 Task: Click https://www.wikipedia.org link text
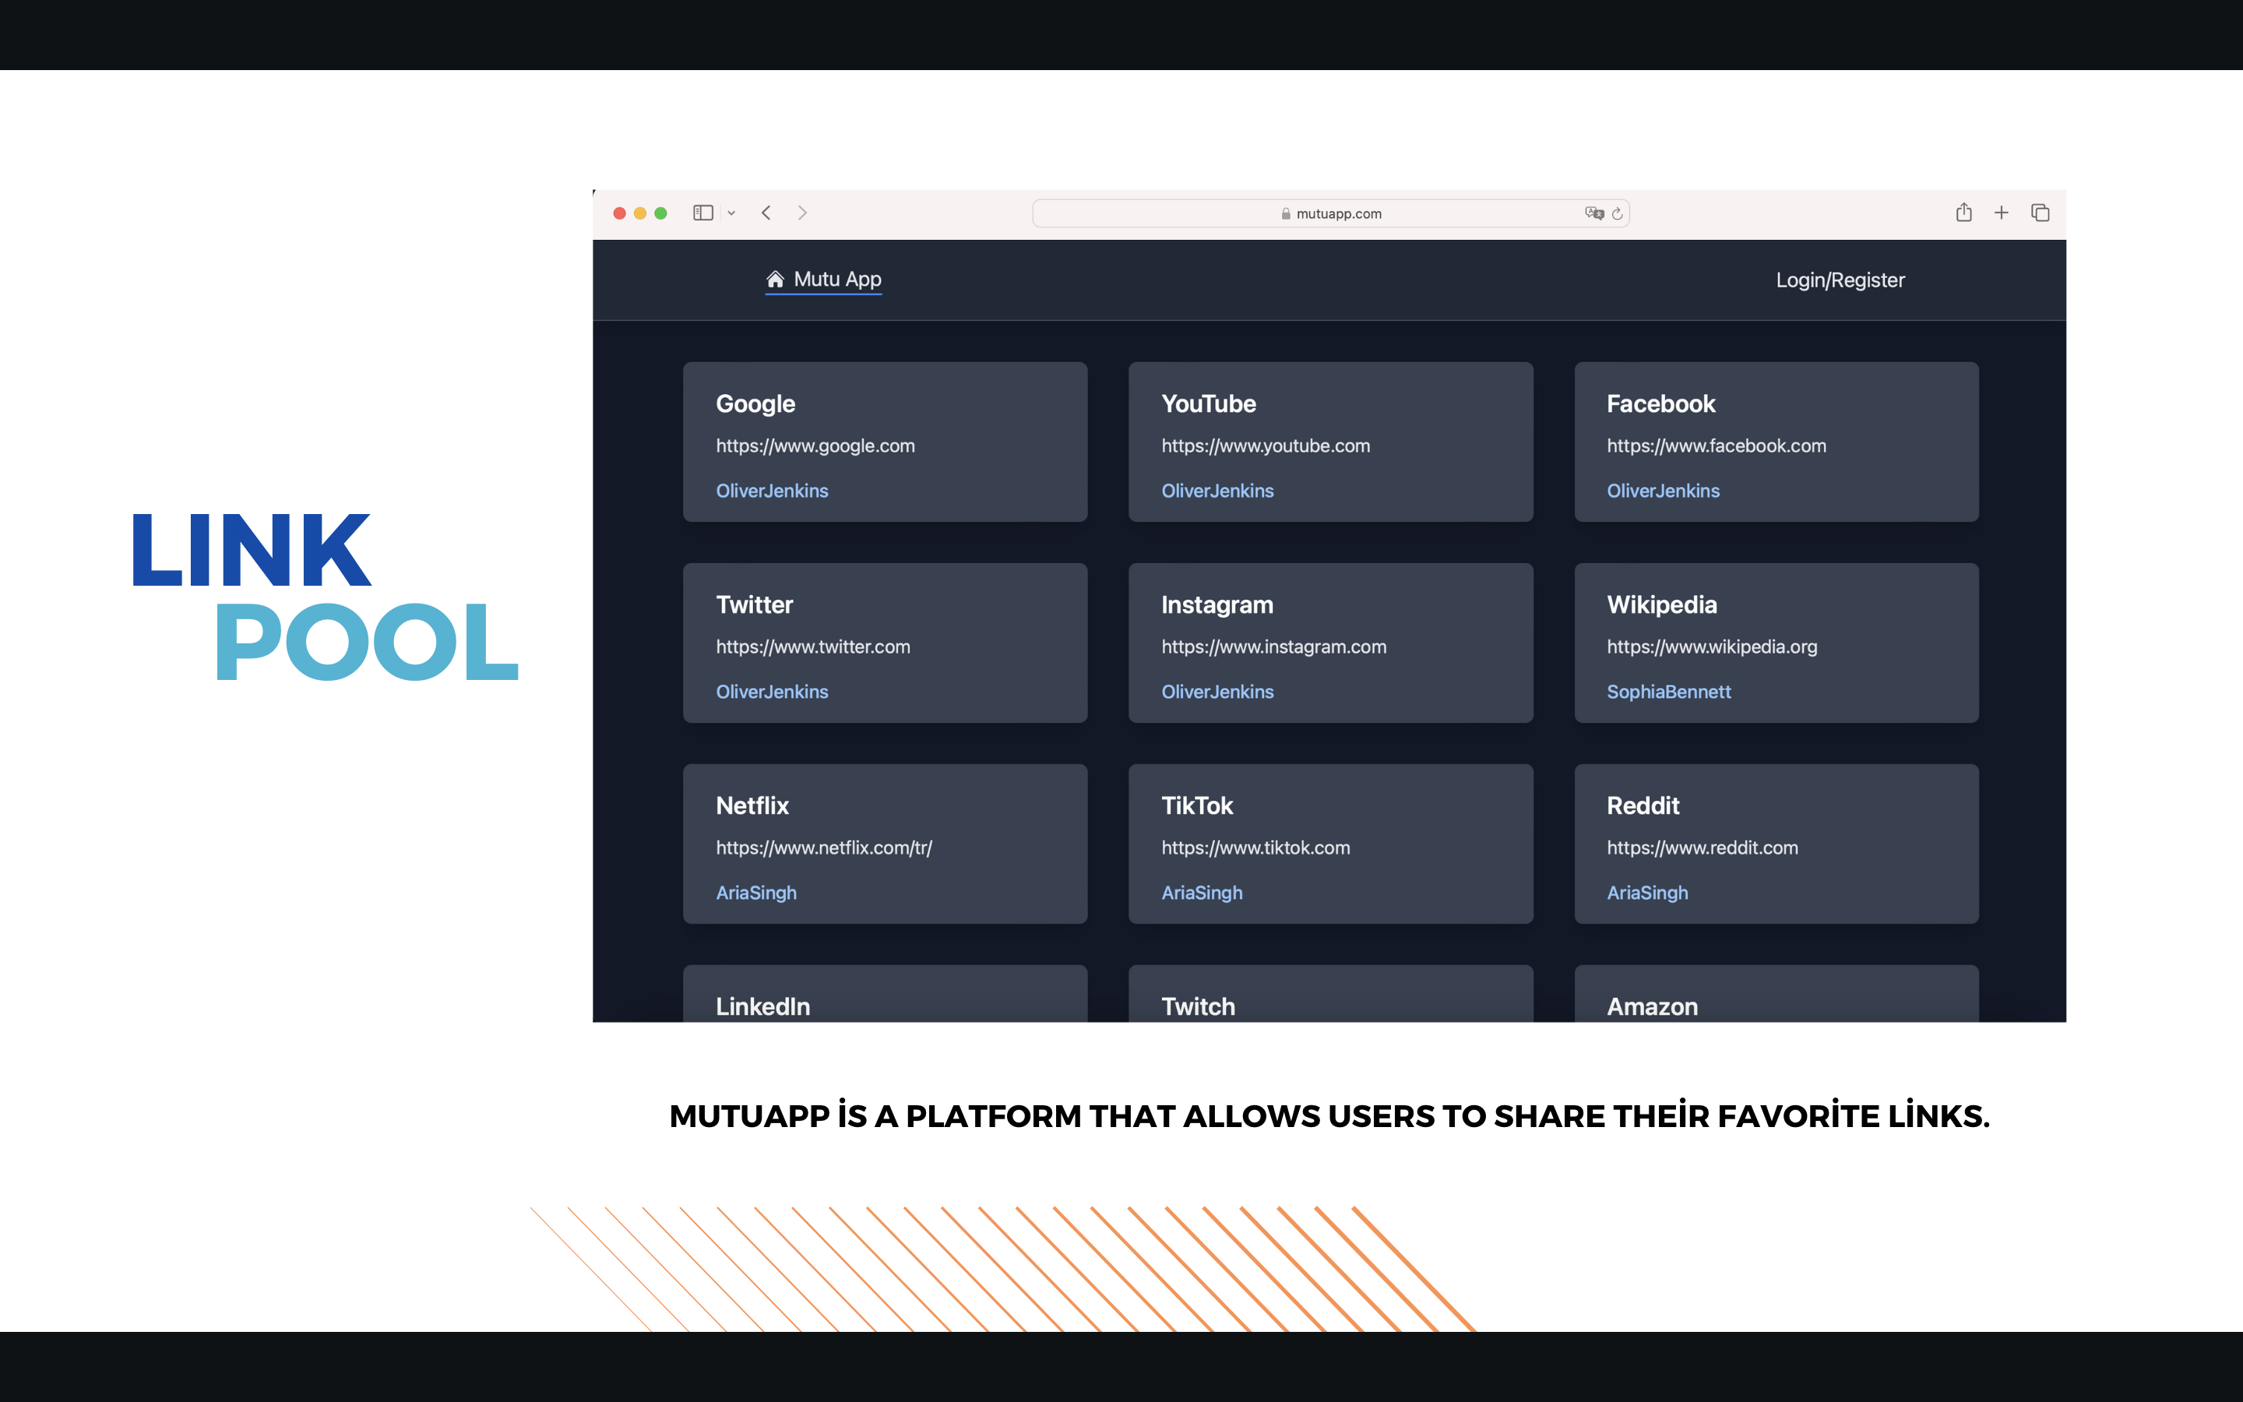[x=1712, y=647]
